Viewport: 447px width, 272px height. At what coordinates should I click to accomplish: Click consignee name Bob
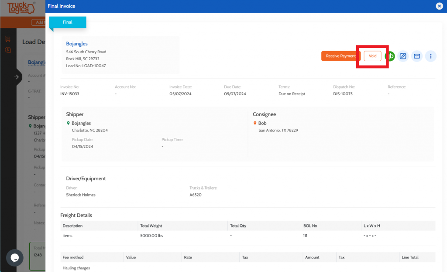(x=262, y=123)
